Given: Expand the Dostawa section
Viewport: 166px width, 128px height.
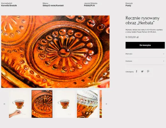Looking at the screenshot, I should (x=145, y=61).
